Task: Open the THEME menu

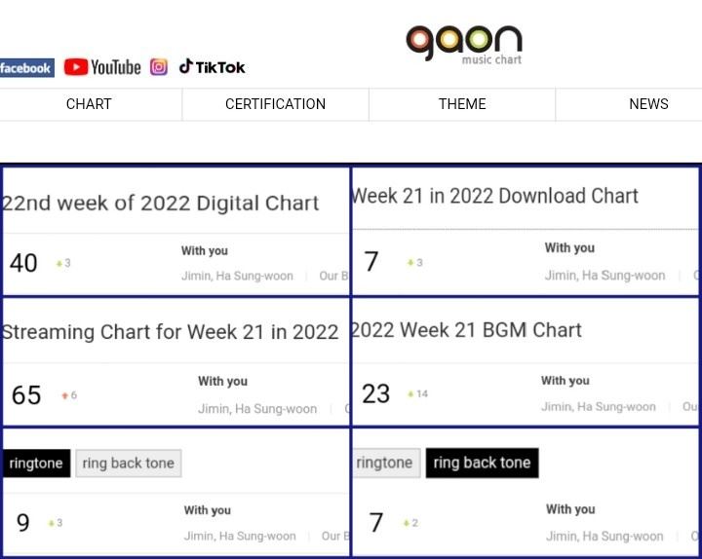Action: pos(462,104)
